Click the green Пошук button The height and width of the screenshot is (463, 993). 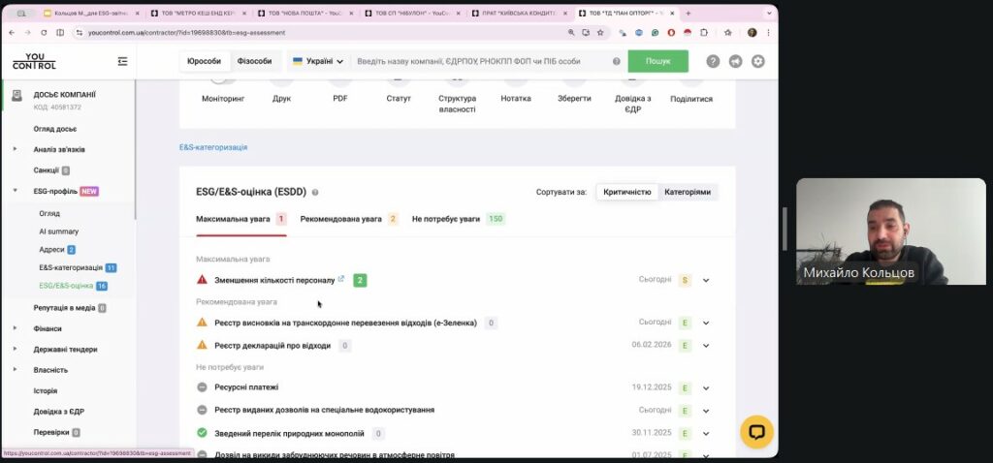pos(657,61)
